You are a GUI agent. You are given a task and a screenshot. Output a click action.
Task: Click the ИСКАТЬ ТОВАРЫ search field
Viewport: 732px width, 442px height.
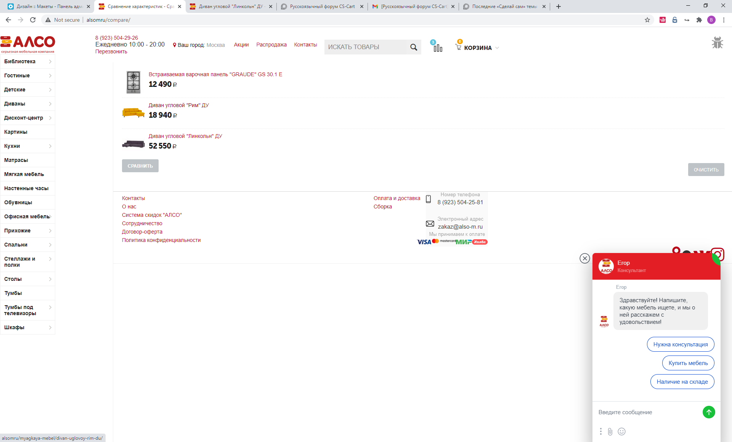(365, 47)
